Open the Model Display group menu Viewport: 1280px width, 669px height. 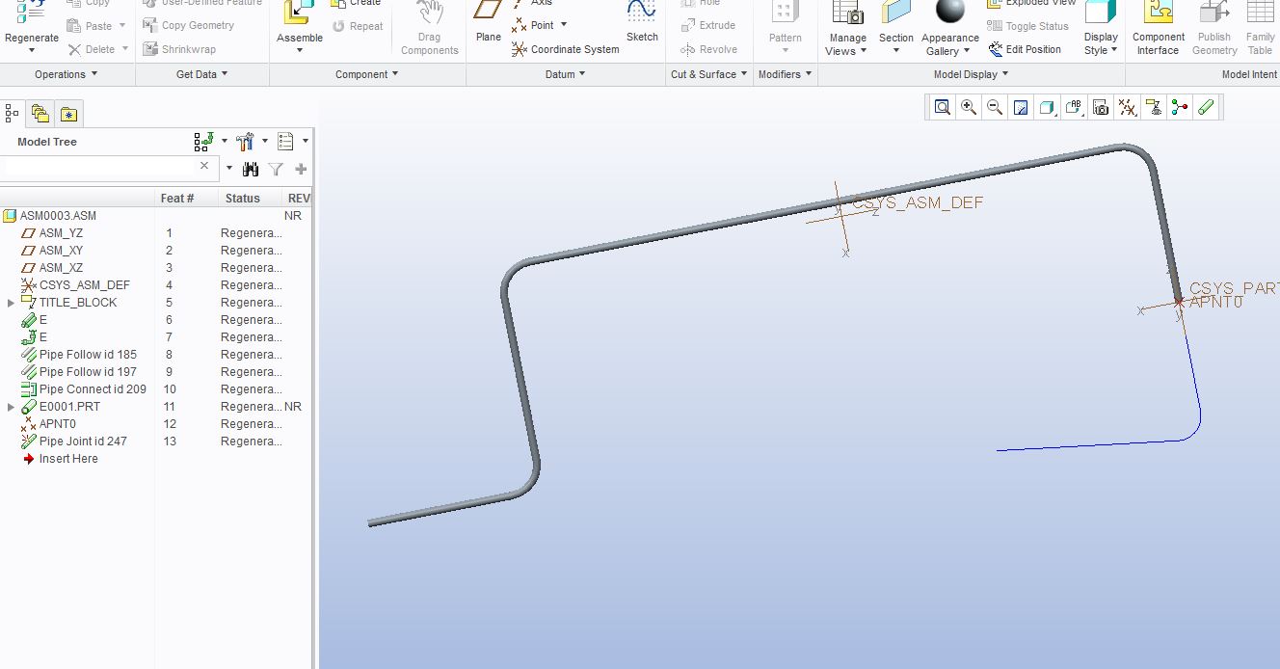click(x=972, y=74)
